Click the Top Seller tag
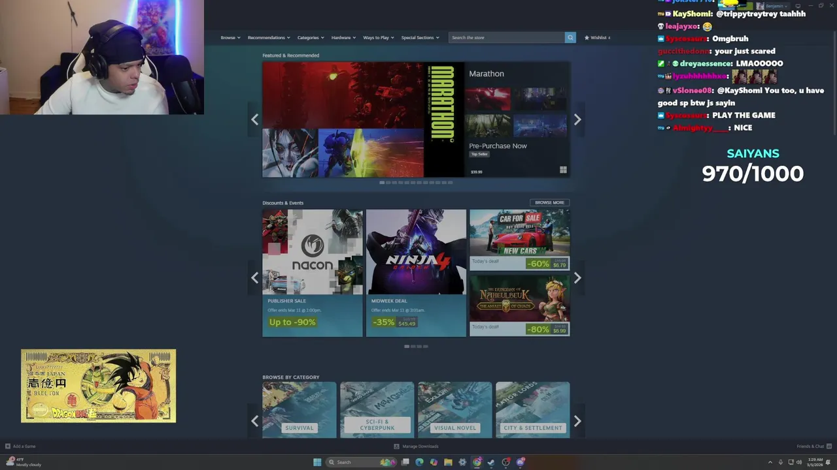The width and height of the screenshot is (837, 470). pyautogui.click(x=479, y=154)
